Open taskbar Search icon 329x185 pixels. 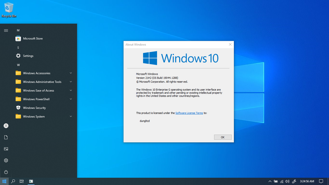coord(13,181)
